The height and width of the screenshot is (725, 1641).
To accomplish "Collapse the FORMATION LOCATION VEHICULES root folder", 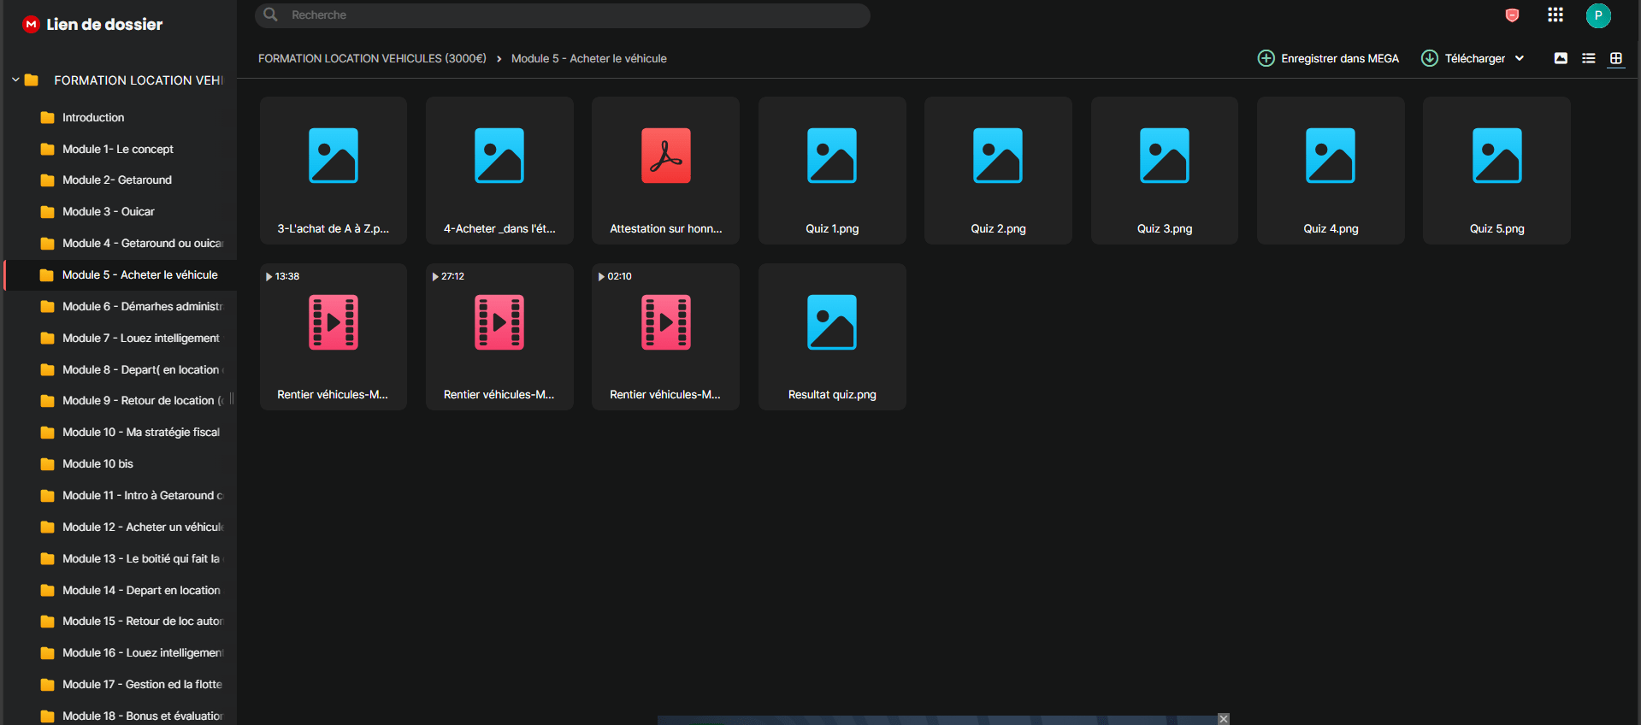I will 15,80.
